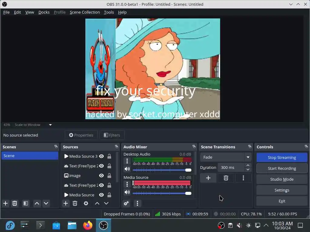Viewport: 310px width, 232px height.
Task: Adjust Media Source volume slider
Action: [162, 193]
